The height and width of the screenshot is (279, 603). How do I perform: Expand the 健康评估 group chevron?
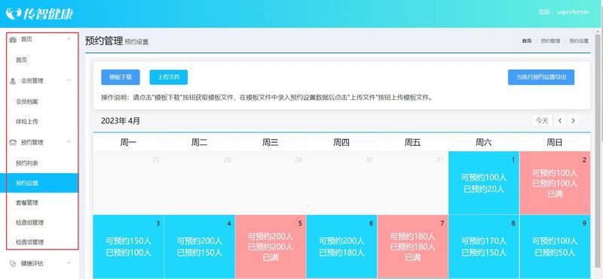click(69, 263)
